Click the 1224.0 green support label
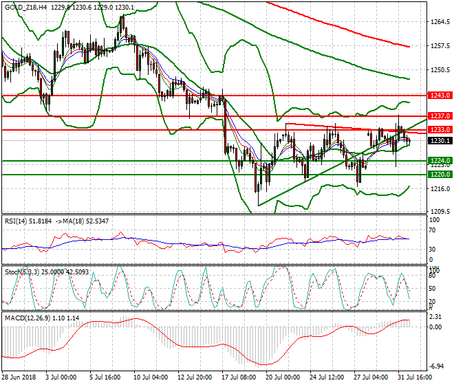 click(440, 161)
